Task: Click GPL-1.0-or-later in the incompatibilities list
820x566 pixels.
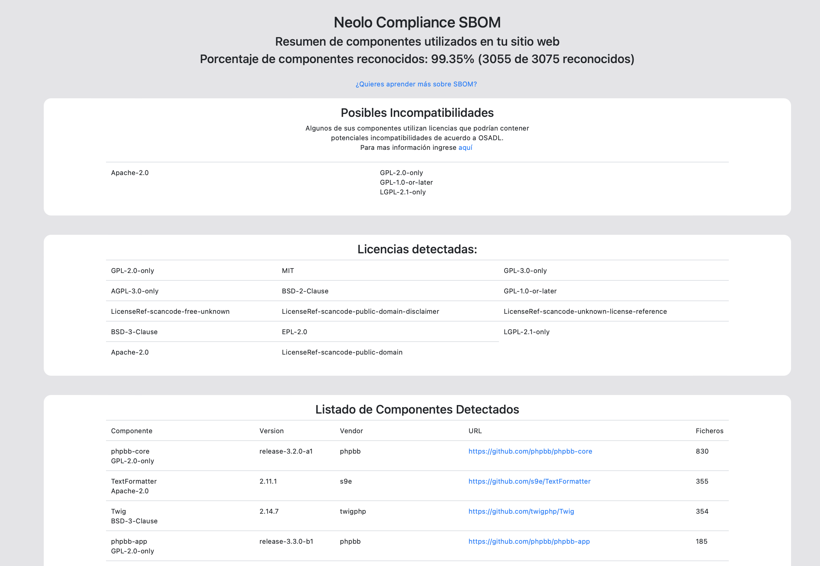Action: 406,182
